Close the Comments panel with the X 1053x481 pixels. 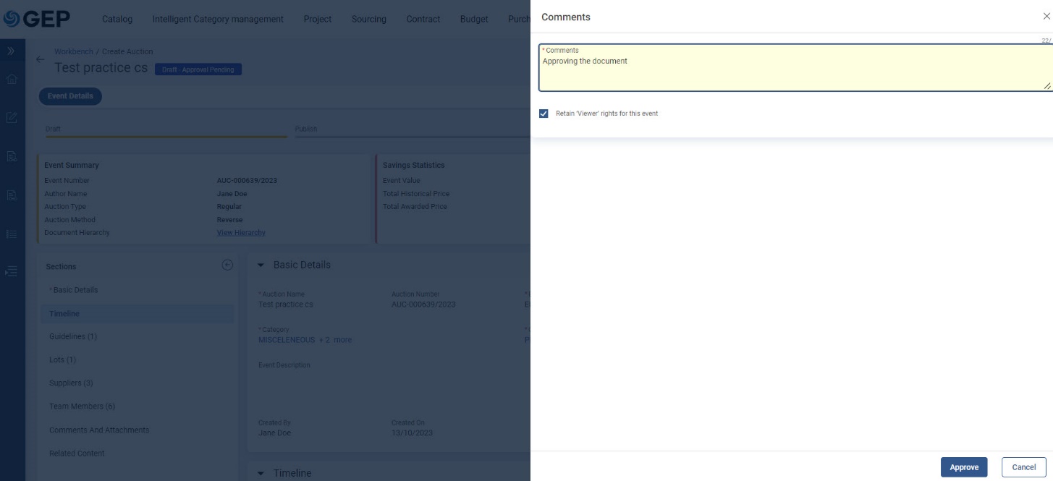coord(1046,17)
